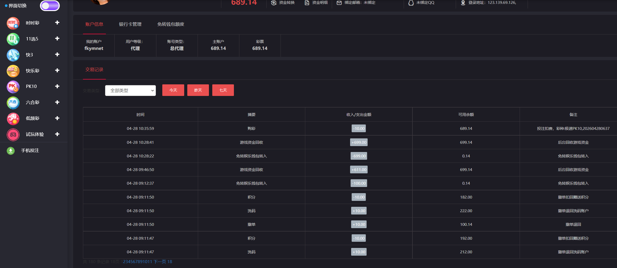Click the 11选5 green ball icon

[13, 39]
